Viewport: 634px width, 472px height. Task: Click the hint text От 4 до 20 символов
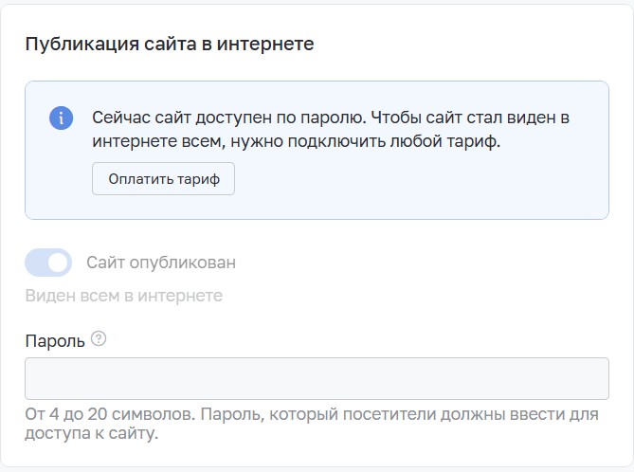point(110,414)
